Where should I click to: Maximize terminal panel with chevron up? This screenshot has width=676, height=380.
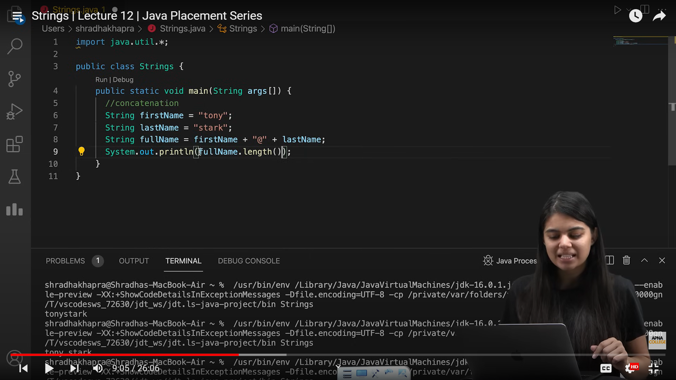pos(644,260)
